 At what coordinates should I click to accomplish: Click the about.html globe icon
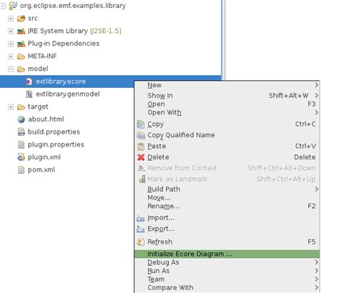click(x=21, y=119)
